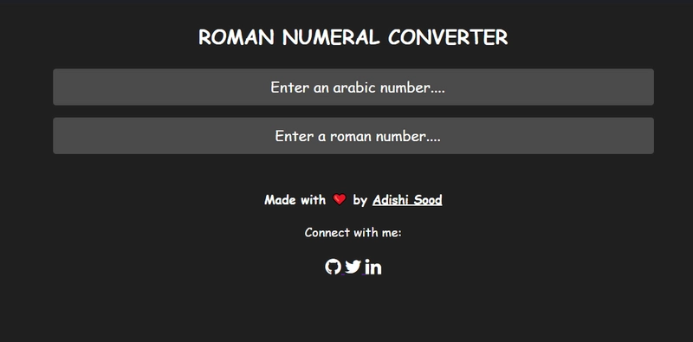Screen dimensions: 693x342
Task: Open the Twitter bird icon
Action: point(353,267)
